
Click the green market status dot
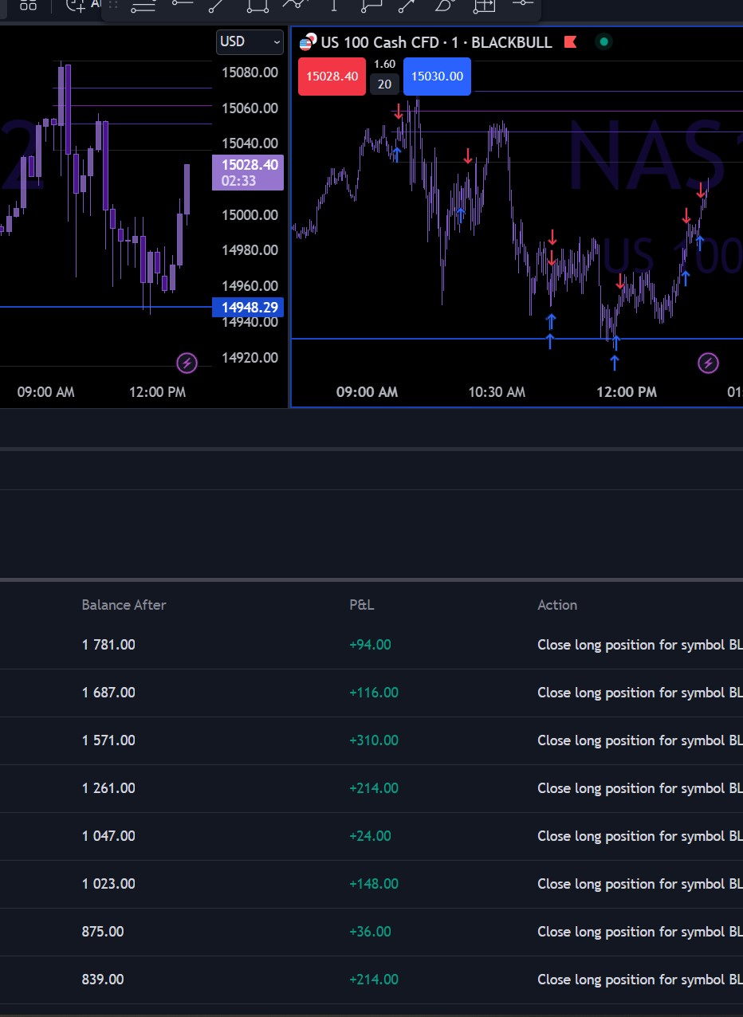(603, 42)
